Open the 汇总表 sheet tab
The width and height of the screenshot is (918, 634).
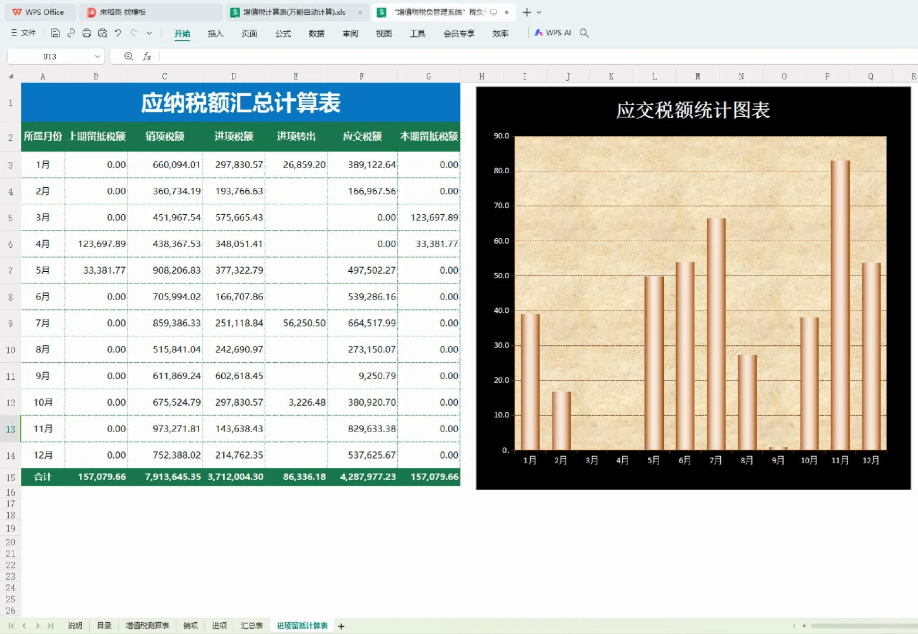pyautogui.click(x=252, y=625)
